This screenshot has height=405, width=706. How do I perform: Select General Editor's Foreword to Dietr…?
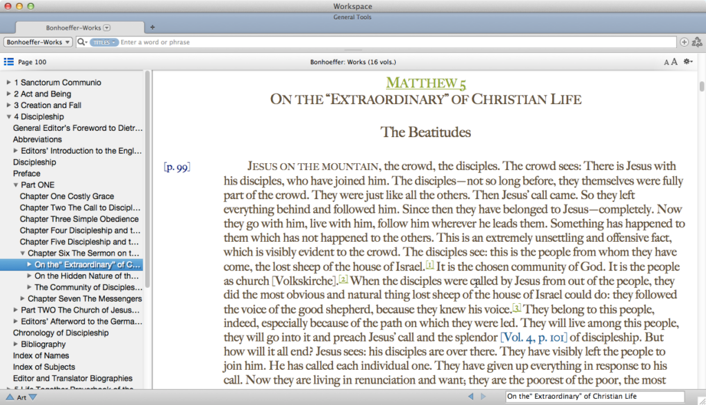[x=77, y=128]
